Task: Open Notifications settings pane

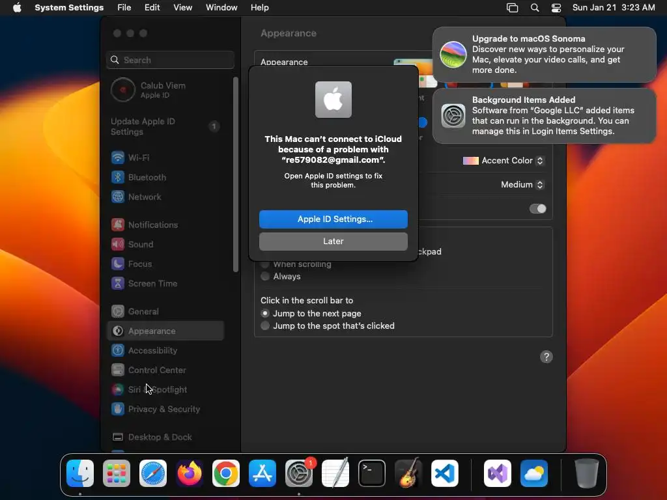Action: tap(165, 225)
